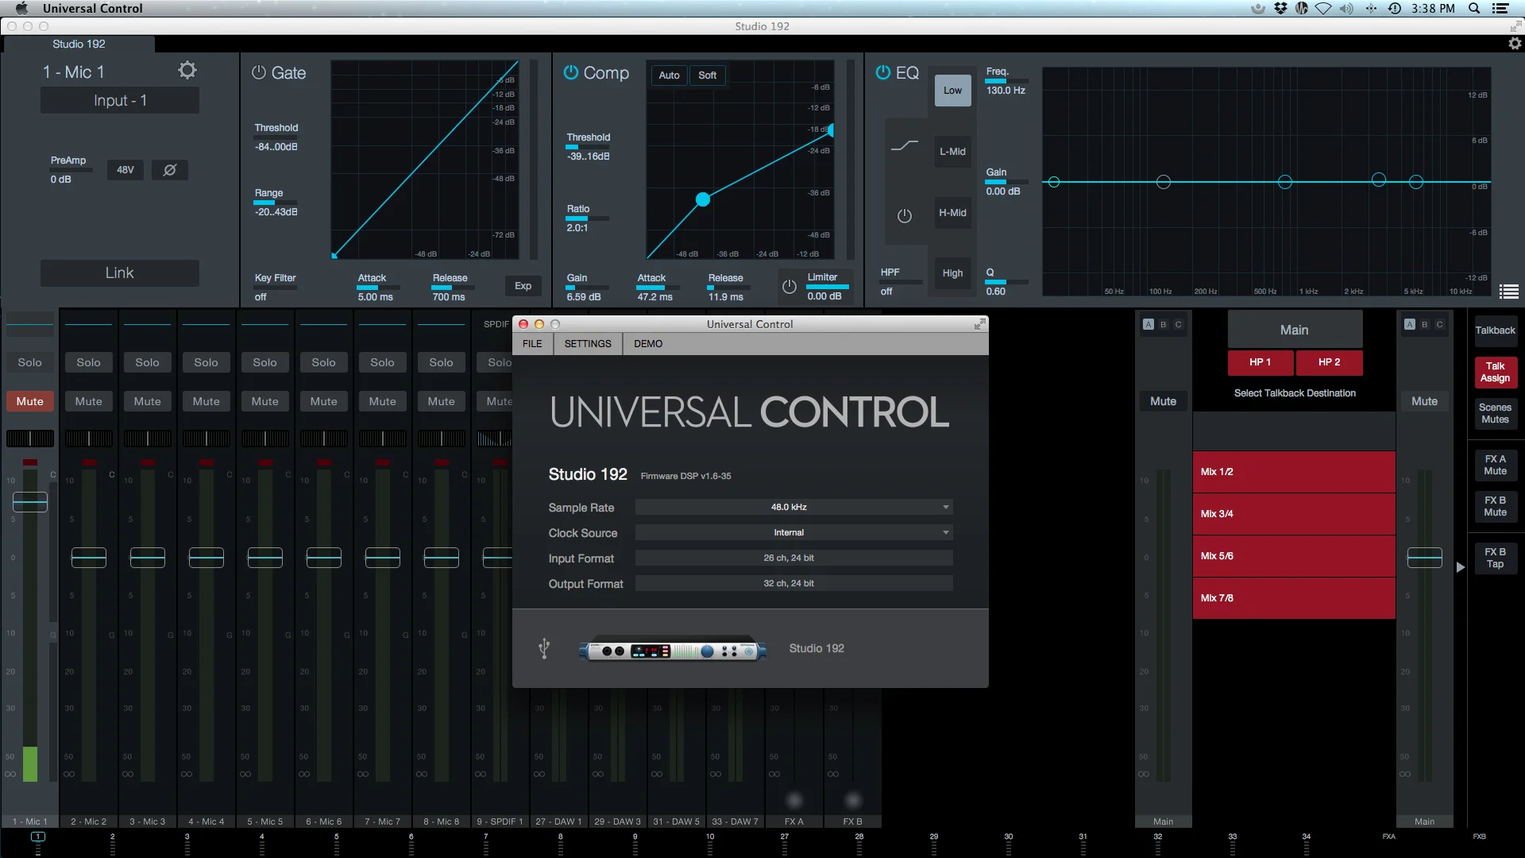The height and width of the screenshot is (858, 1525).
Task: Open the Sample Rate dropdown
Action: click(x=793, y=507)
